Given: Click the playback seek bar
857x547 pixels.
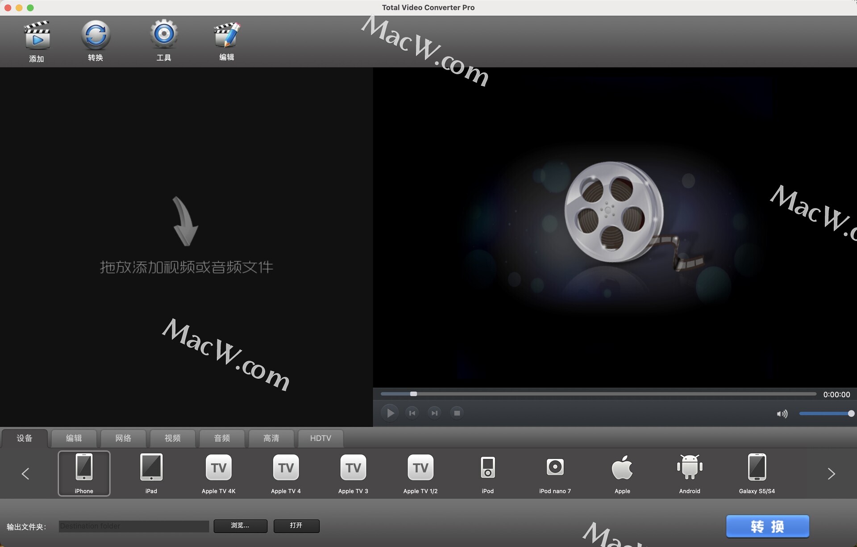Looking at the screenshot, I should click(x=598, y=394).
